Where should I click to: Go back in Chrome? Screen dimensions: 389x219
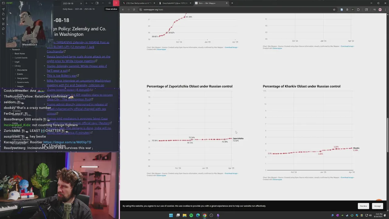click(x=123, y=9)
